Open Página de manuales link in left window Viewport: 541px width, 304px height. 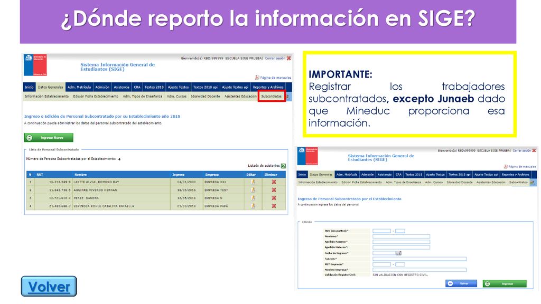[x=275, y=78]
